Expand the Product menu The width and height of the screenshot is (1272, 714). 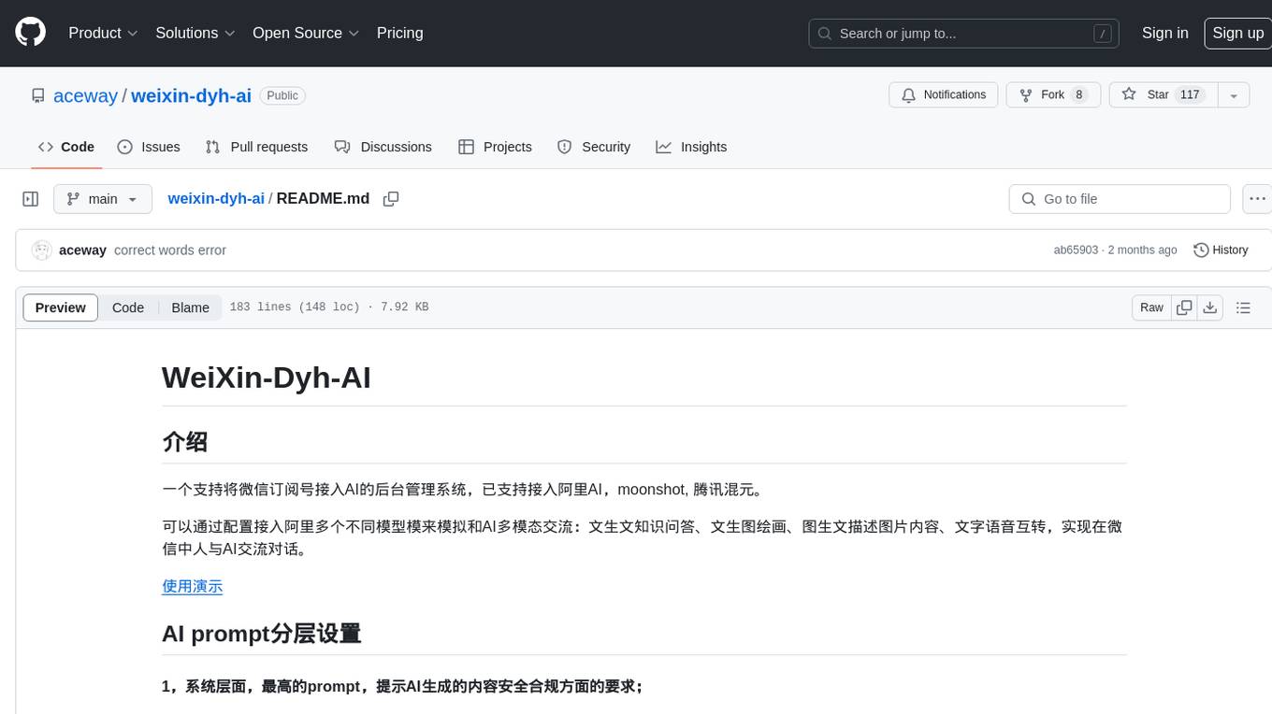coord(103,33)
